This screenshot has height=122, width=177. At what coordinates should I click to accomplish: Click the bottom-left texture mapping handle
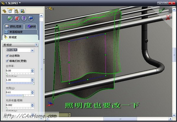click(x=69, y=83)
